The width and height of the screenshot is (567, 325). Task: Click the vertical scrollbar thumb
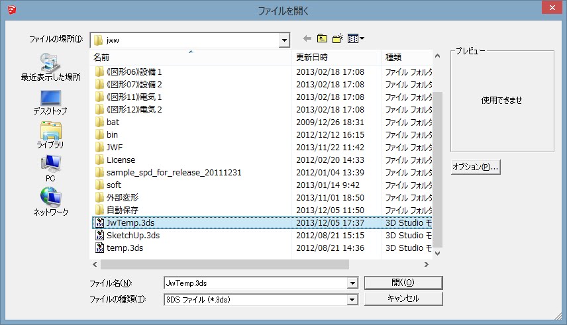tap(438, 170)
